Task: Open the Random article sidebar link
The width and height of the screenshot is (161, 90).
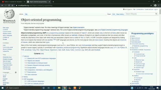Action: (x=7, y=33)
